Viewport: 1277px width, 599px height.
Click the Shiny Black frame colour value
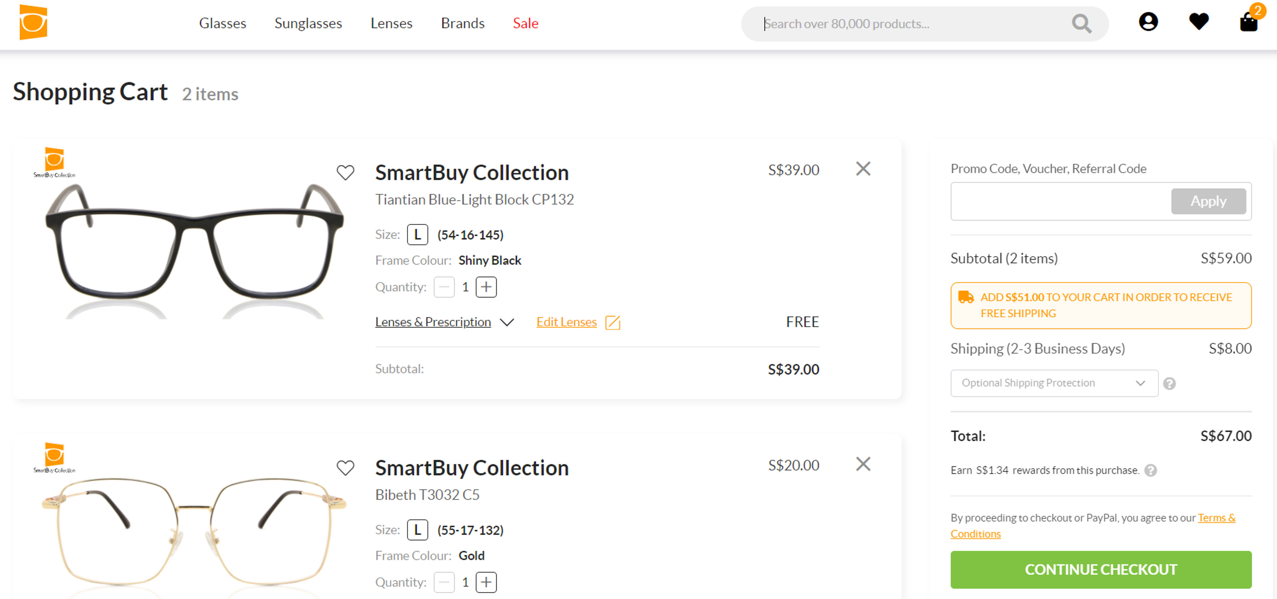[x=489, y=260]
